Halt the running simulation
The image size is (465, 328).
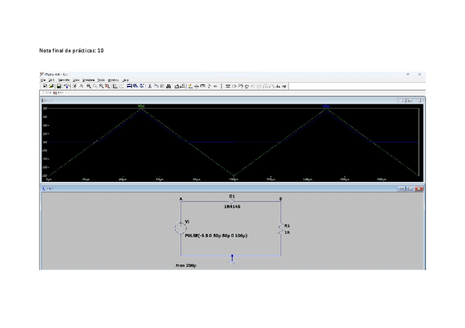82,85
